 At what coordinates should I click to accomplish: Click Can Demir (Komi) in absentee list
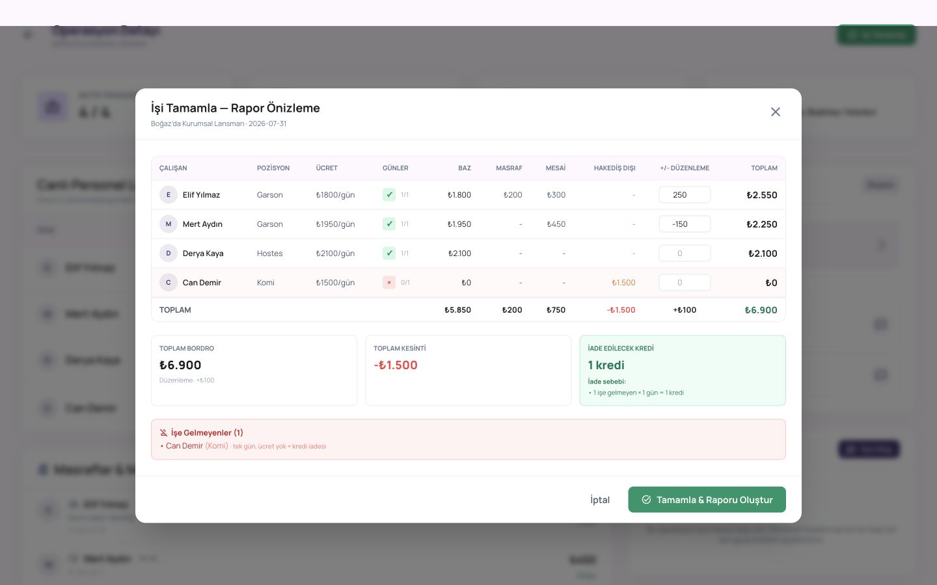(197, 446)
